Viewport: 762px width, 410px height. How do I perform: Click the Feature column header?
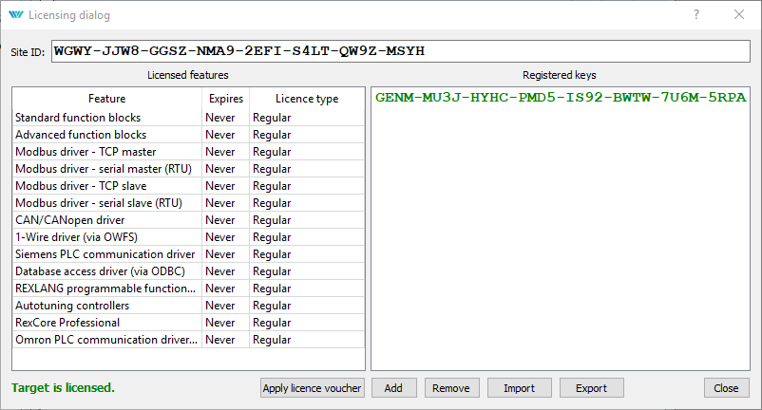107,99
